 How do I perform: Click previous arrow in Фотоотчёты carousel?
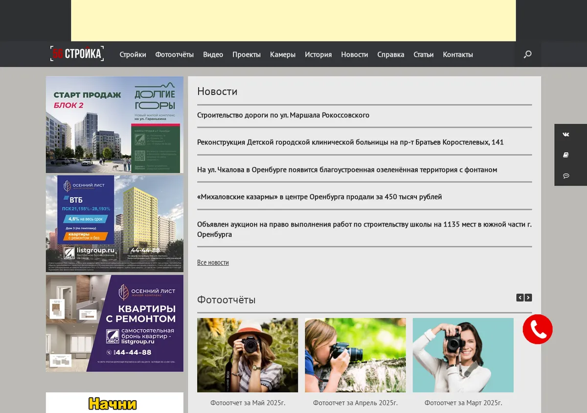click(520, 298)
